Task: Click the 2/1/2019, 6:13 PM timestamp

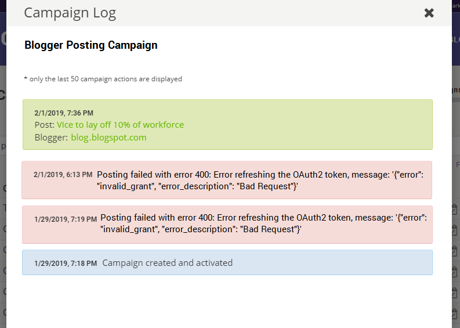Action: pos(63,174)
